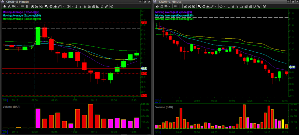Toggle horizontal grid lines in 5 Minute chart
Image resolution: width=299 pixels, height=135 pixels.
22,6
